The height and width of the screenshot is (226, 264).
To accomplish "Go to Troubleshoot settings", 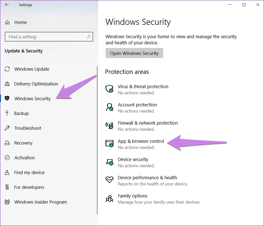I will [x=28, y=128].
